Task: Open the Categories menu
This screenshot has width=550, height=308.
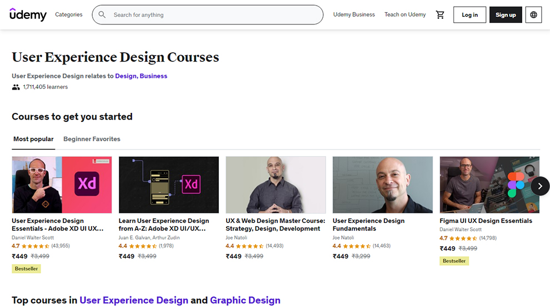Action: 69,15
